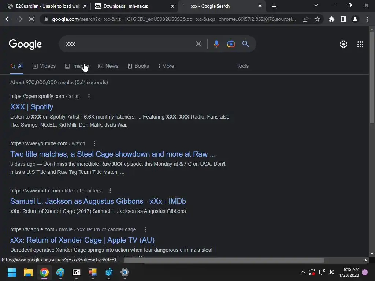Open the Return of Xander Cage Apple TV link
Image resolution: width=375 pixels, height=281 pixels.
tap(82, 240)
